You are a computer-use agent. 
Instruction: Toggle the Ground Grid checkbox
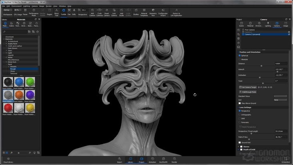click(x=239, y=142)
